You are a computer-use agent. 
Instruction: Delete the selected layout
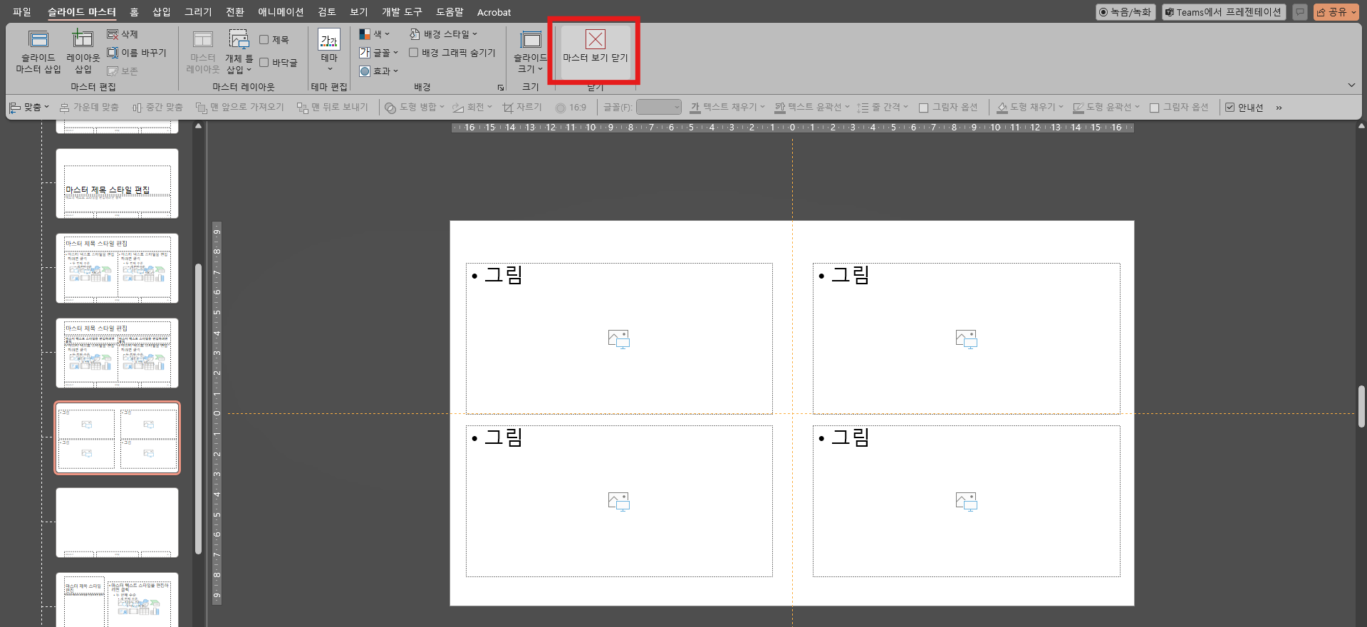point(123,34)
